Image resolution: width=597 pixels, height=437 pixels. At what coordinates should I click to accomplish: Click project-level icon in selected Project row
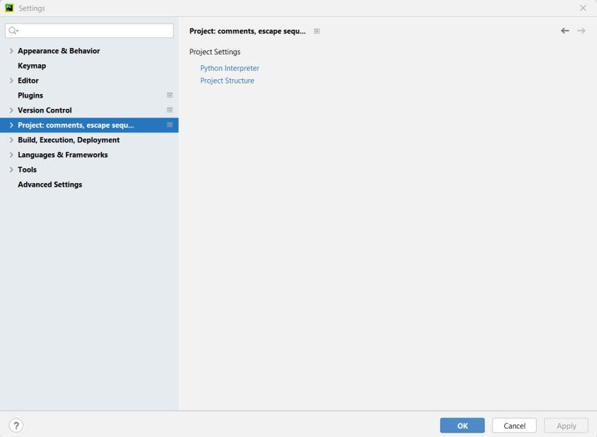(x=170, y=125)
